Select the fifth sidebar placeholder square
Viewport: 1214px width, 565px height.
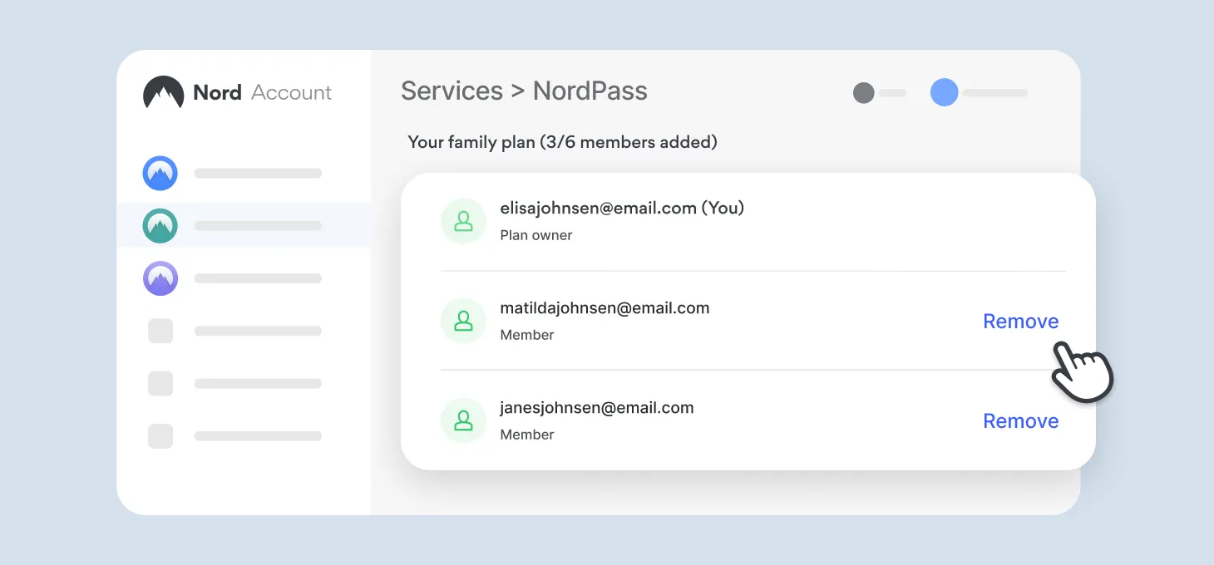160,383
